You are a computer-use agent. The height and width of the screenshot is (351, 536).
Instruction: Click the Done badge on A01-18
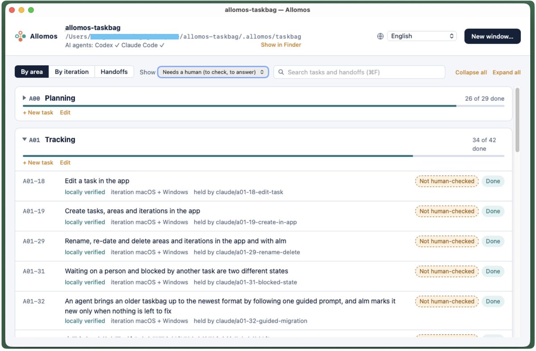(493, 181)
